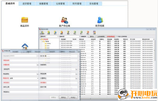Click 关闭 in the 新增记录 dialog
The height and width of the screenshot is (101, 158).
[x=73, y=97]
